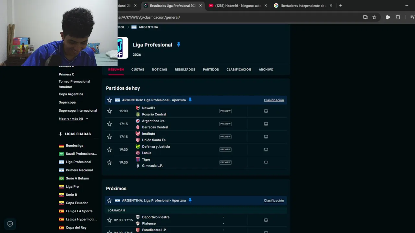Open TV info for Argentinos Jrs. match
This screenshot has width=415, height=233.
click(x=266, y=124)
